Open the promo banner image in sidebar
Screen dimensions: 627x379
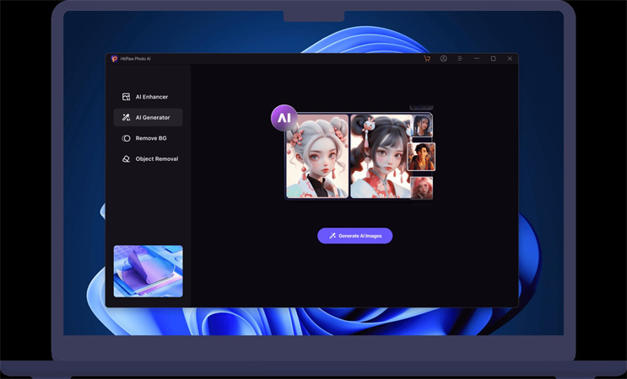click(x=148, y=270)
